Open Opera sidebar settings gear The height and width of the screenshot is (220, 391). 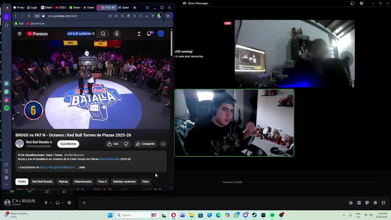[x=6, y=178]
